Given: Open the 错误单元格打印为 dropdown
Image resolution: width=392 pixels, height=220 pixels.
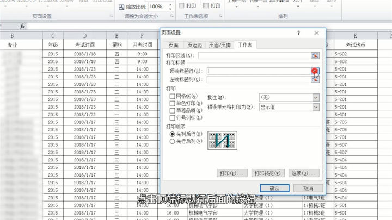Looking at the screenshot, I should click(x=316, y=107).
